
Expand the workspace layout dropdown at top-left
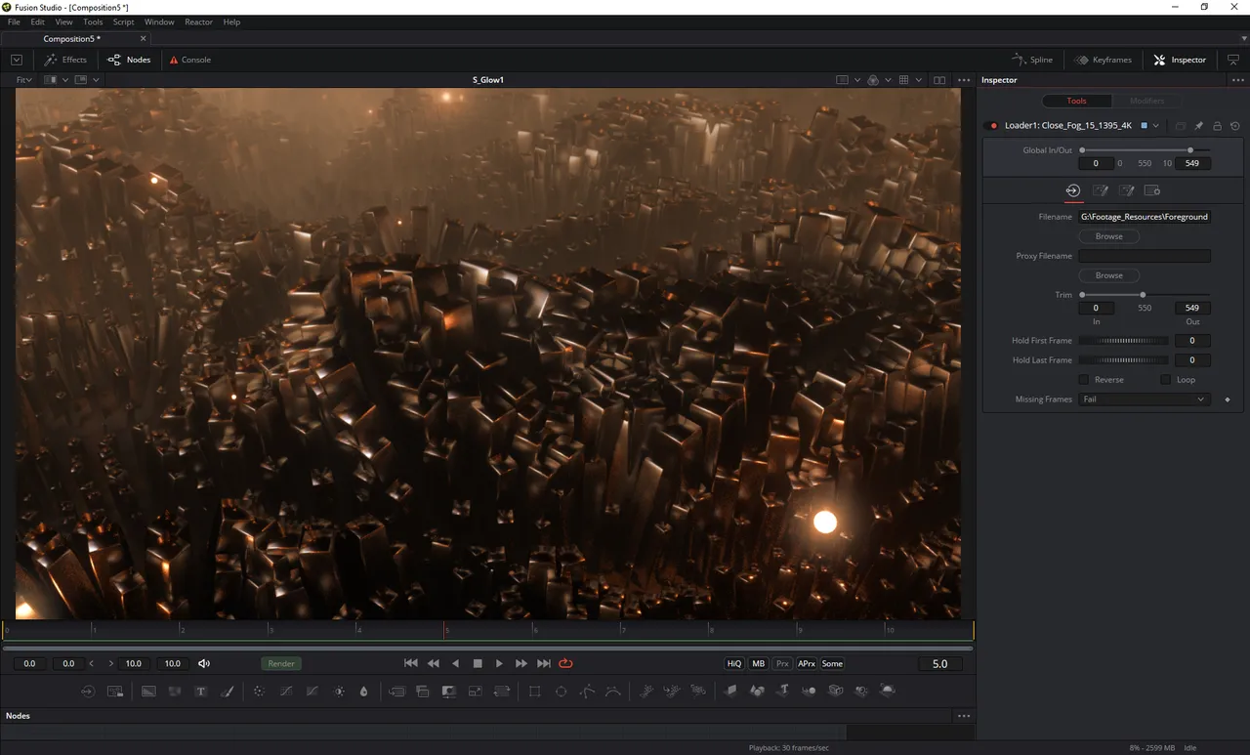[17, 60]
